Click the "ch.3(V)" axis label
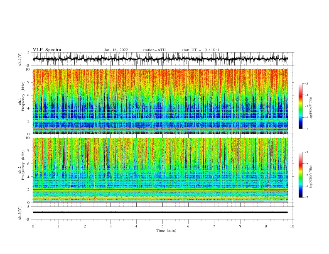This screenshot has height=254, width=329. pos(20,213)
